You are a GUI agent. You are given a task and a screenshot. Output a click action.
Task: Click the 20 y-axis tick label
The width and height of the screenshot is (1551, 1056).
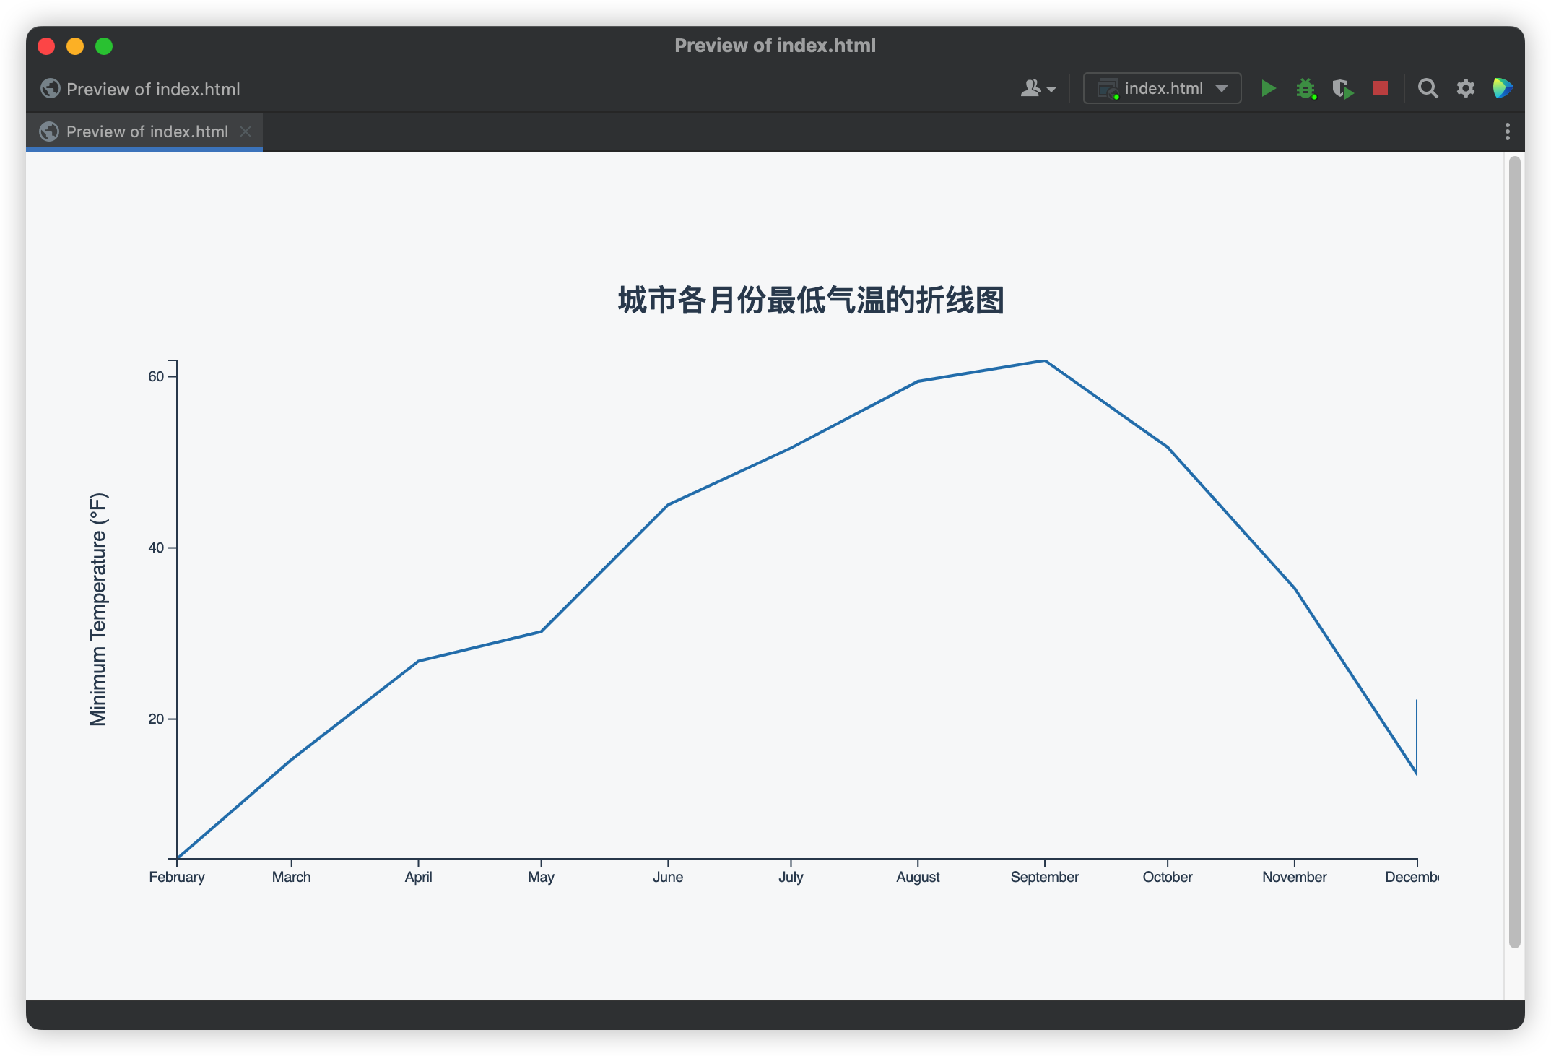(x=156, y=719)
